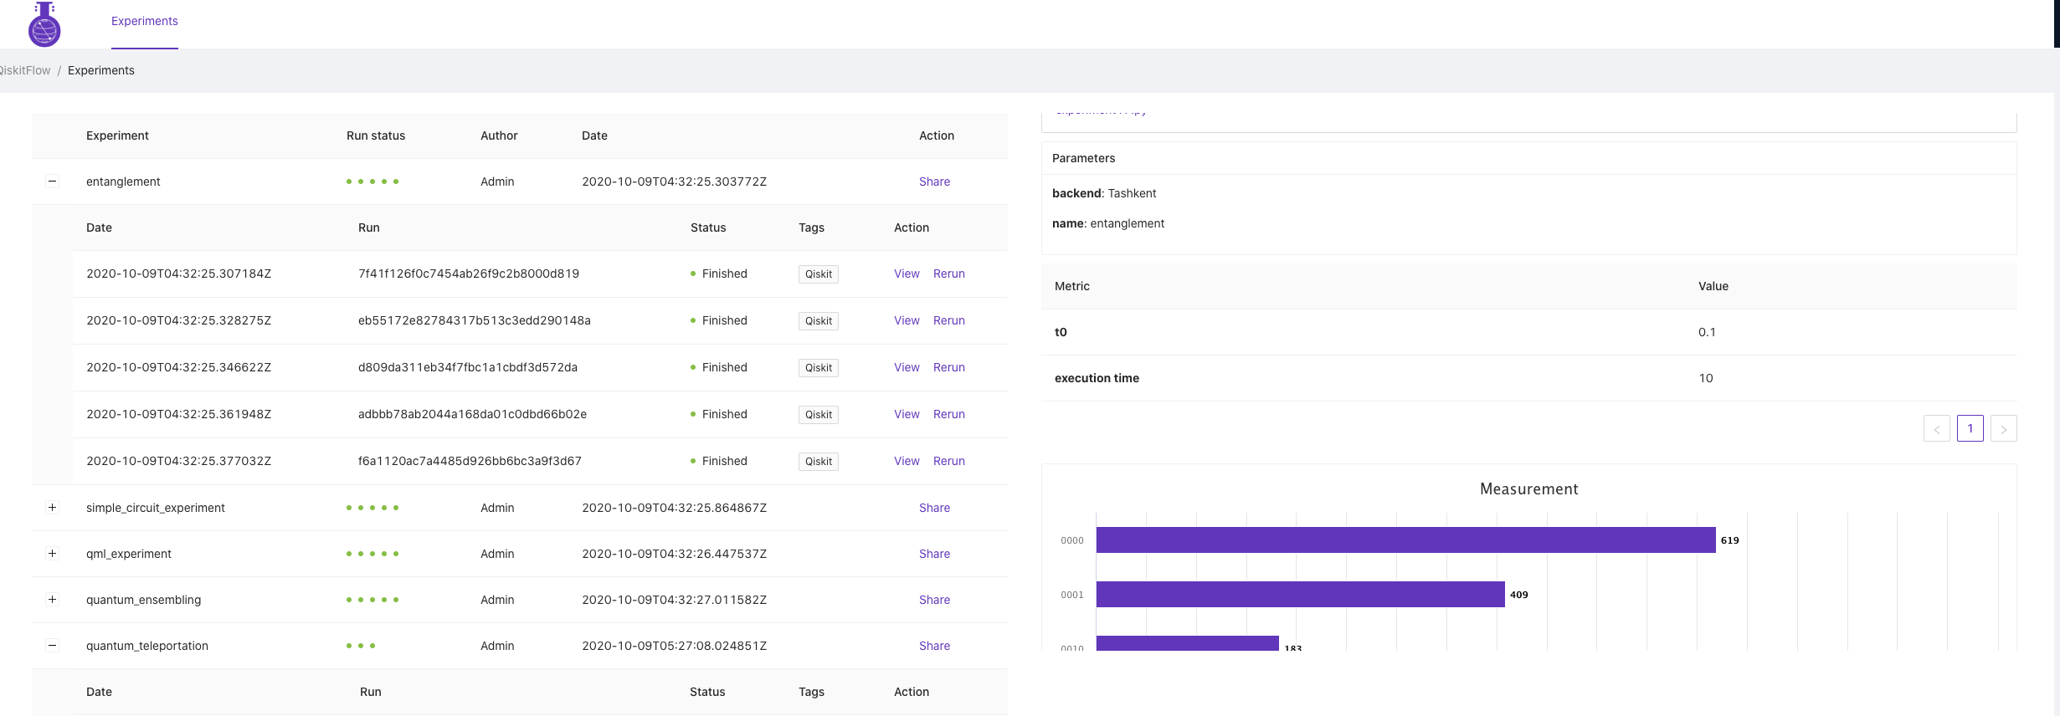Share the entanglement experiment
Image resolution: width=2060 pixels, height=716 pixels.
coord(934,182)
